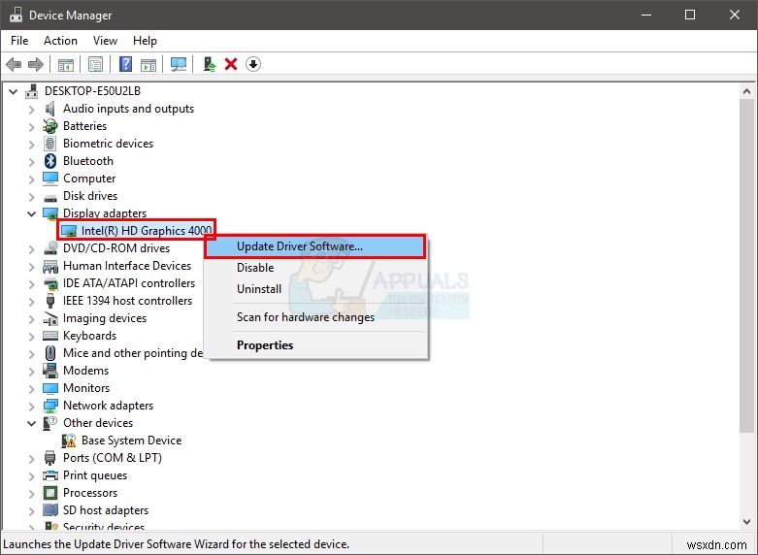758x555 pixels.
Task: Click the Keyboards category icon
Action: click(x=50, y=336)
